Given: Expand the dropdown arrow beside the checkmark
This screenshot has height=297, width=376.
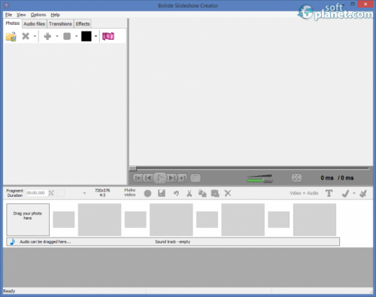Looking at the screenshot, I should [x=354, y=193].
